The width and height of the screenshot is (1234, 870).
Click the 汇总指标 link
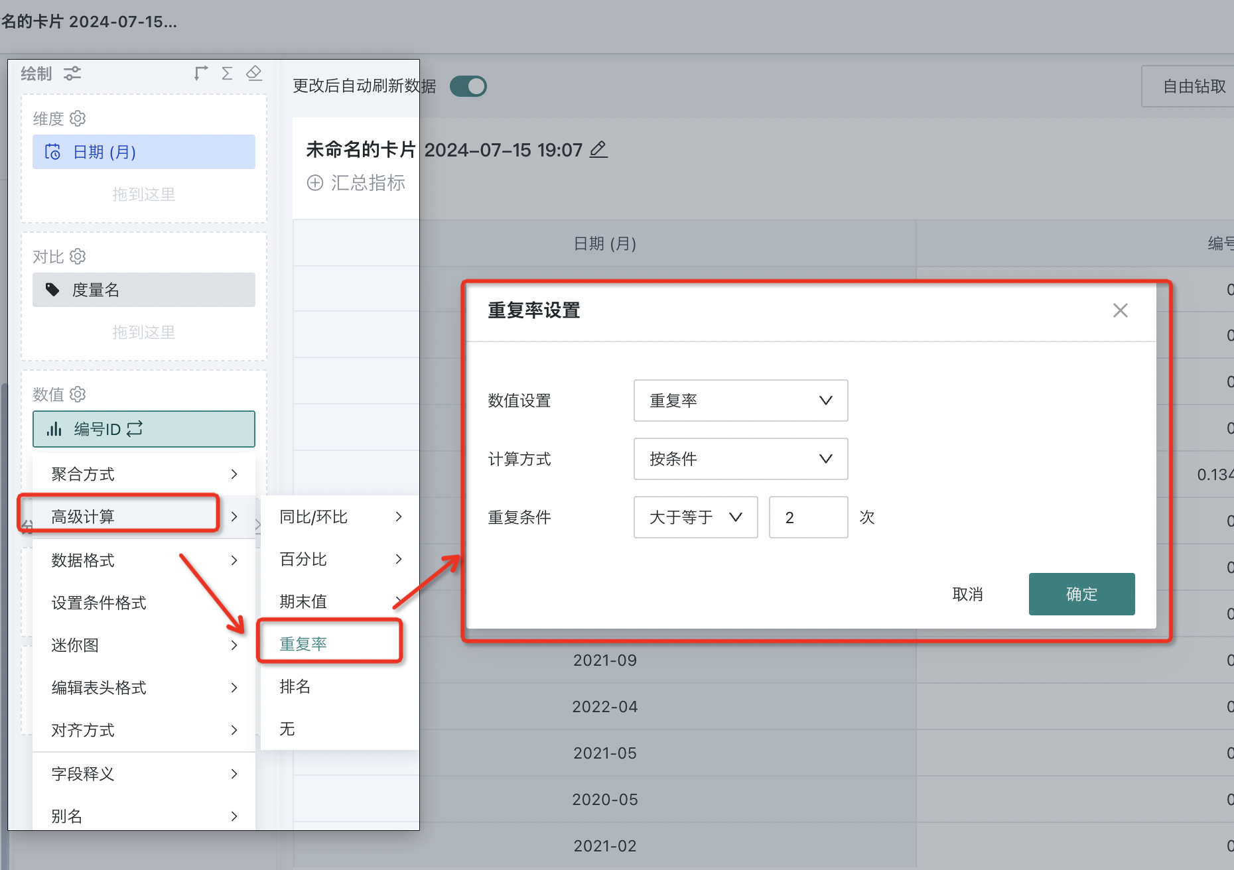pyautogui.click(x=368, y=183)
